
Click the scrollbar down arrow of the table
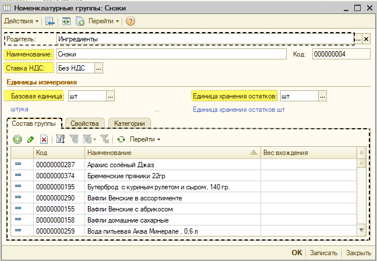click(361, 230)
